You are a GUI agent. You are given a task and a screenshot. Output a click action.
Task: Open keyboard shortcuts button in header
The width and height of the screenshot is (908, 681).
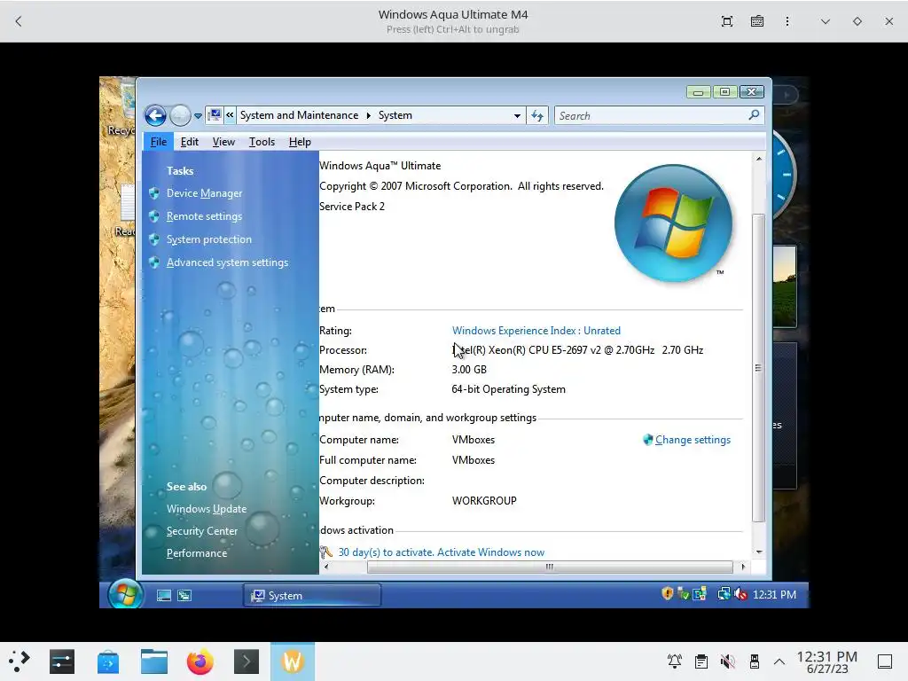[x=757, y=21]
